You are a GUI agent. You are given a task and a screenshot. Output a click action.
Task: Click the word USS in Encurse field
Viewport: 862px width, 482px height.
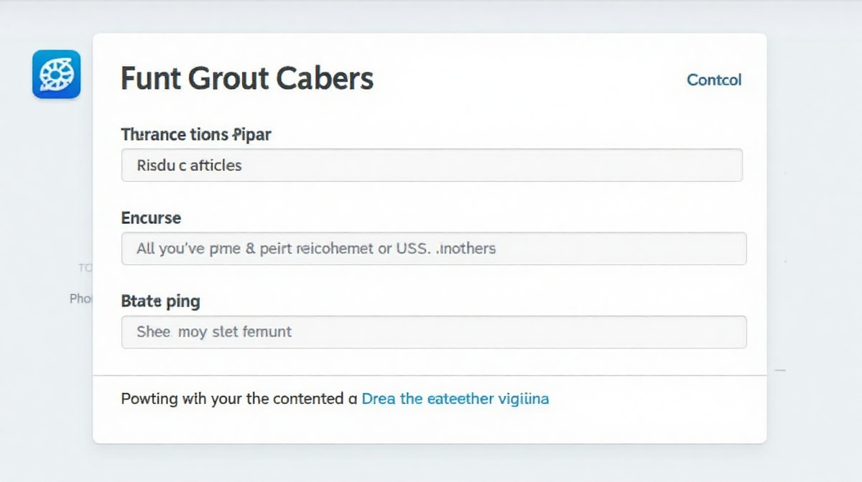click(x=412, y=249)
